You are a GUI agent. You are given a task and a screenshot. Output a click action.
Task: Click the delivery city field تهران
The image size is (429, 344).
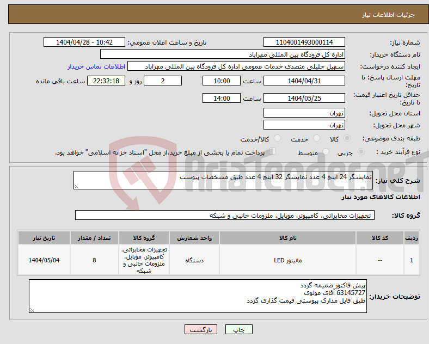(304, 125)
